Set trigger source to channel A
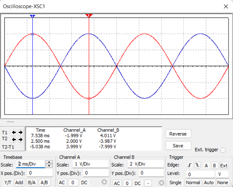 [206, 165]
